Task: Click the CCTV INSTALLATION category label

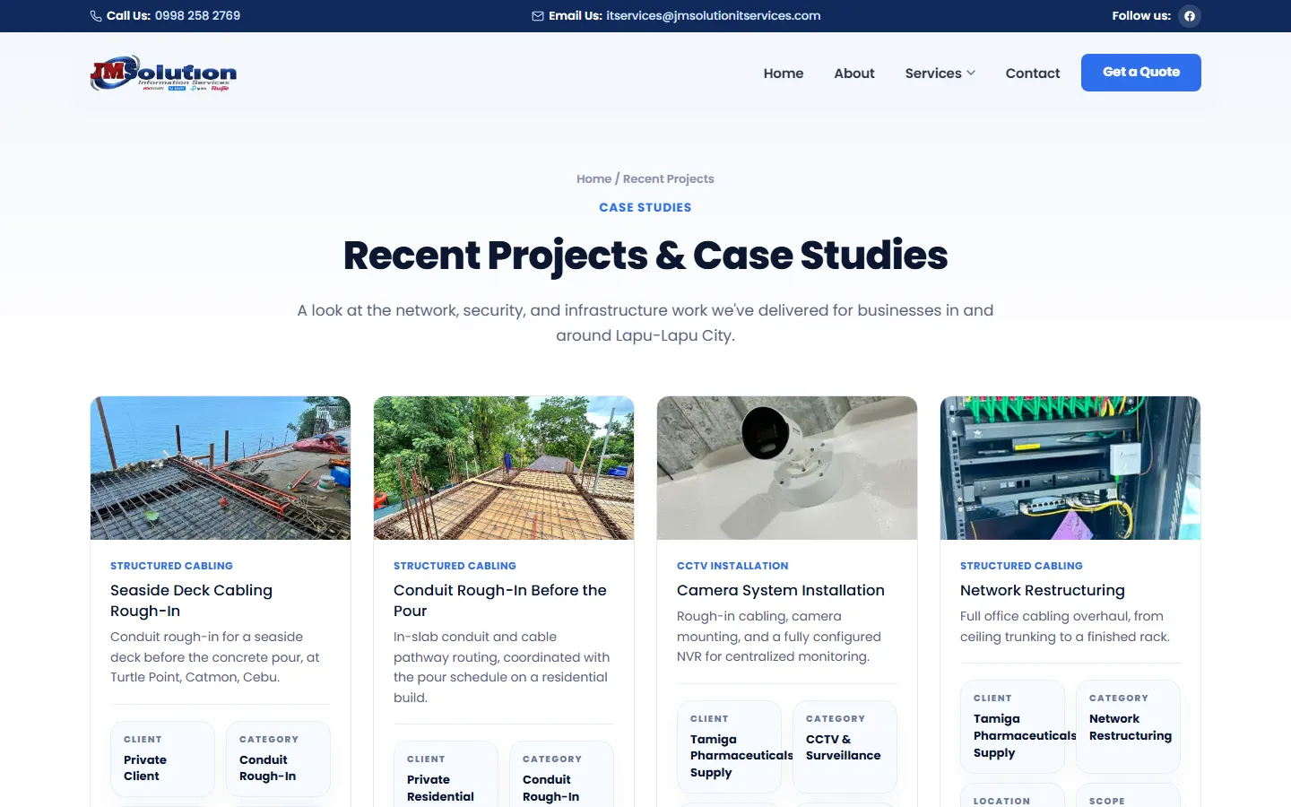Action: pos(732,566)
